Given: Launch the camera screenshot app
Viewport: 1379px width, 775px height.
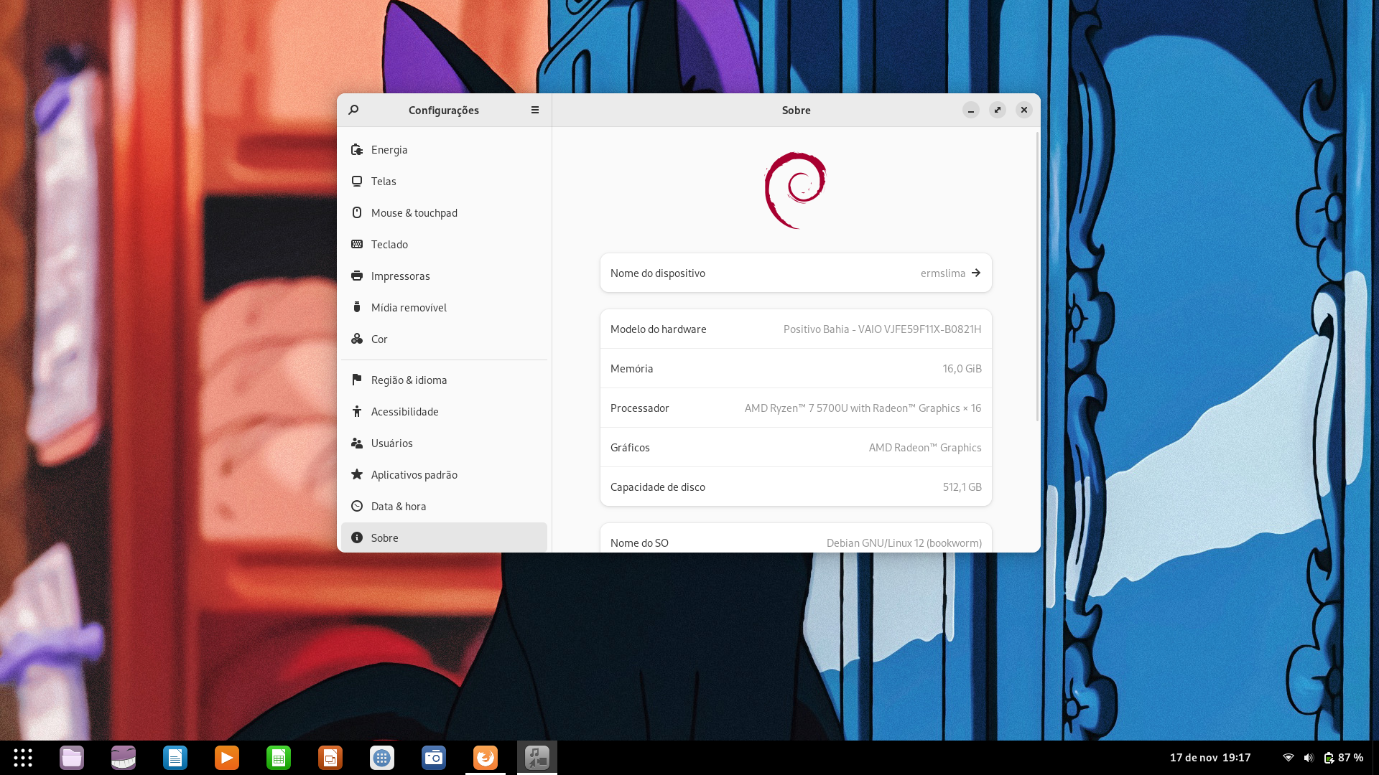Looking at the screenshot, I should coord(434,758).
